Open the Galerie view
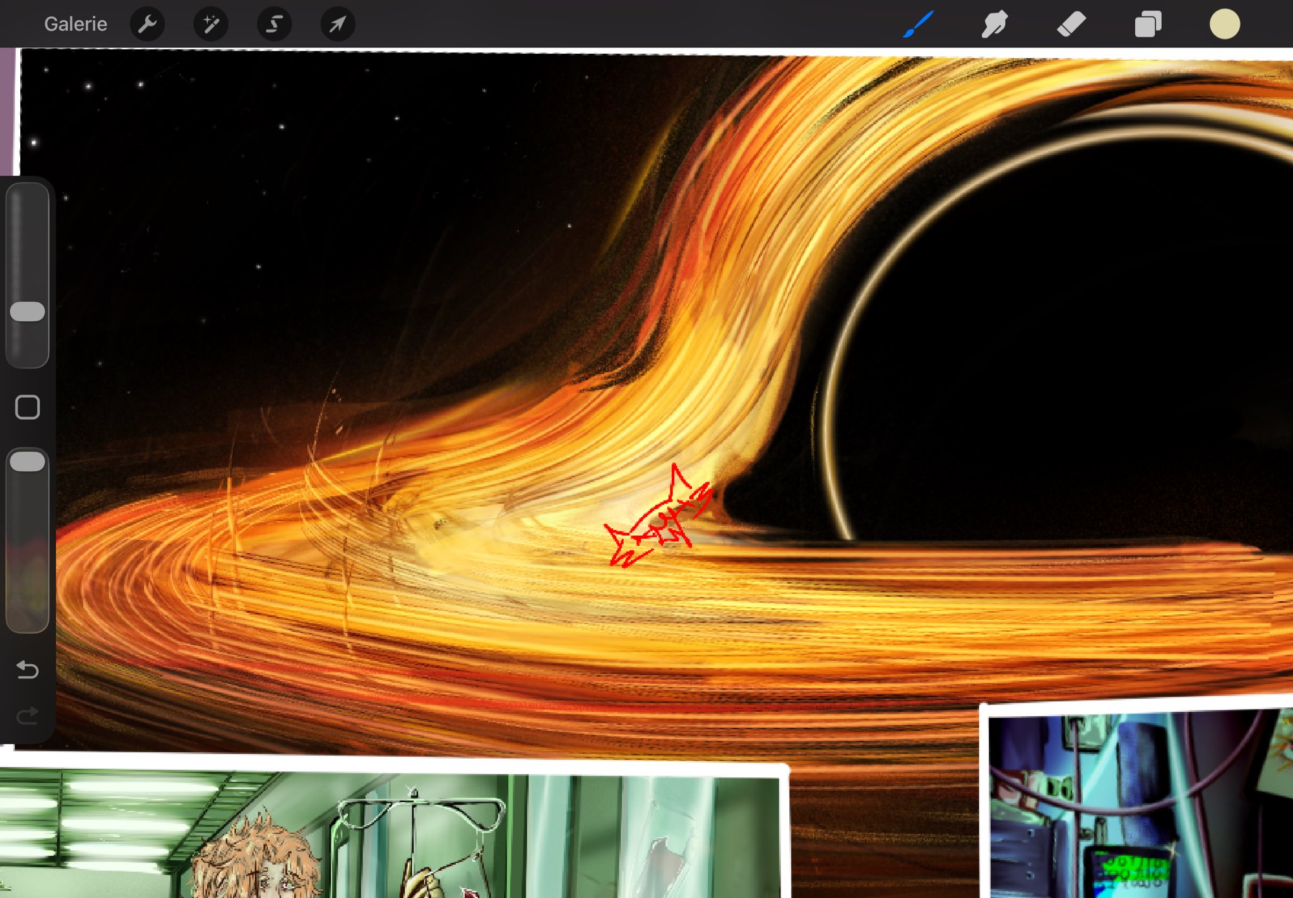Screen dimensions: 1293x898 pos(75,24)
